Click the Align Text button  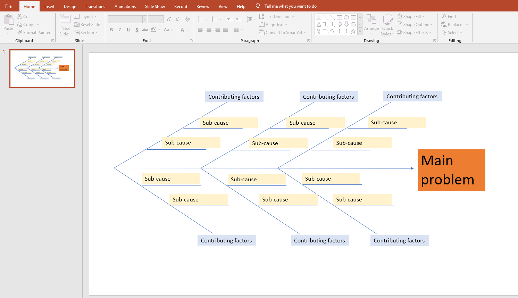click(x=273, y=24)
